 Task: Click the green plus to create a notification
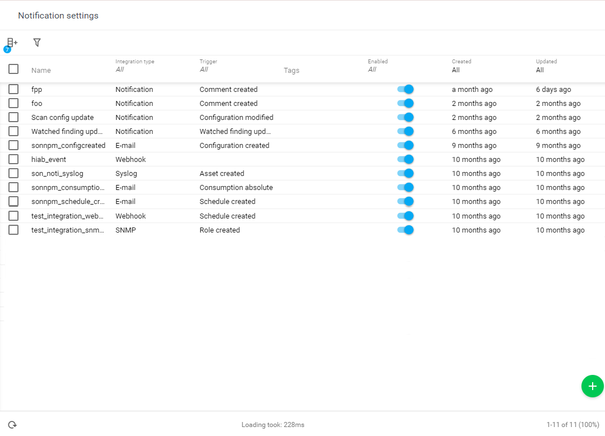tap(592, 386)
